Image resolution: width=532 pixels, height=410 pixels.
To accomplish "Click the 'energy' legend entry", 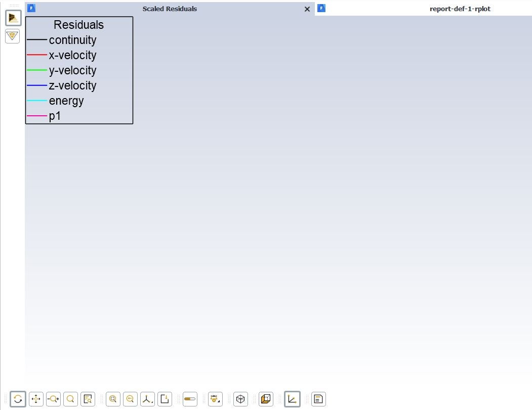I will [66, 101].
